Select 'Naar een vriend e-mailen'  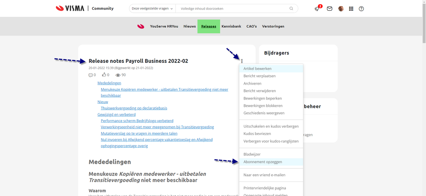coord(271,175)
